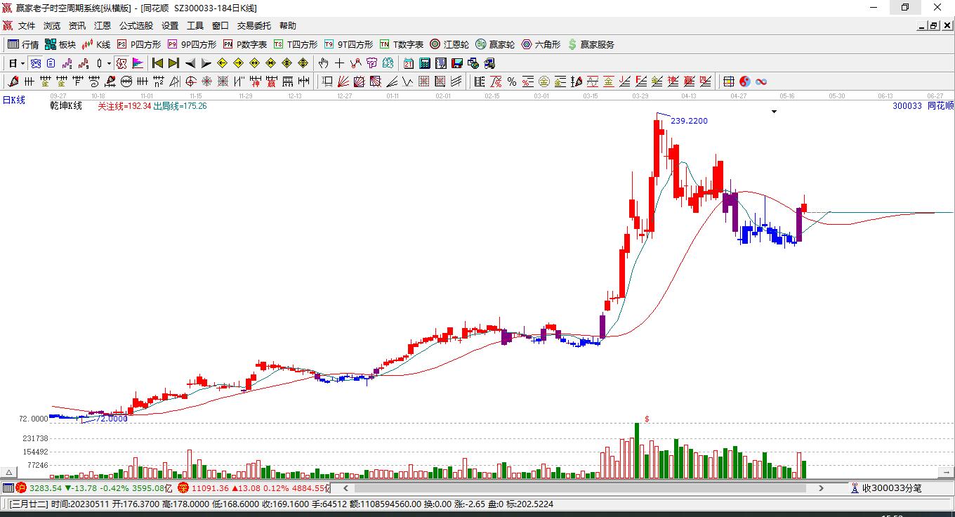The width and height of the screenshot is (955, 517).
Task: Jump to first bar with skip-to-start arrow
Action: pyautogui.click(x=157, y=63)
